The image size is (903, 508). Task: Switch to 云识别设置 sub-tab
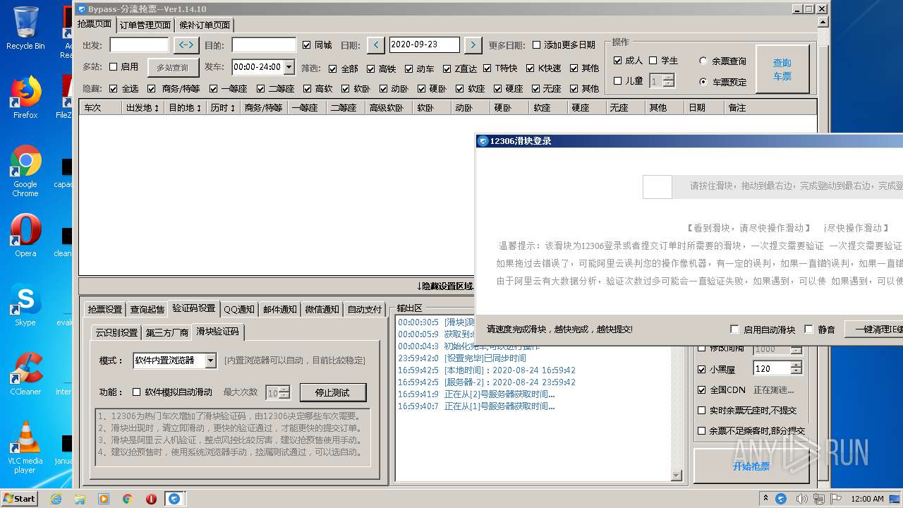[116, 332]
